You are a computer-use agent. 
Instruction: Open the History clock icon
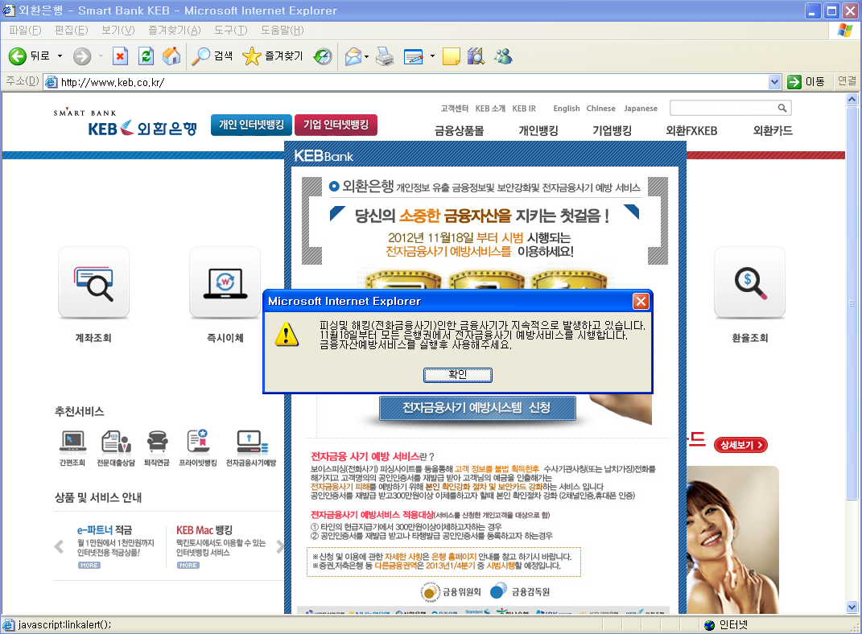pos(323,56)
